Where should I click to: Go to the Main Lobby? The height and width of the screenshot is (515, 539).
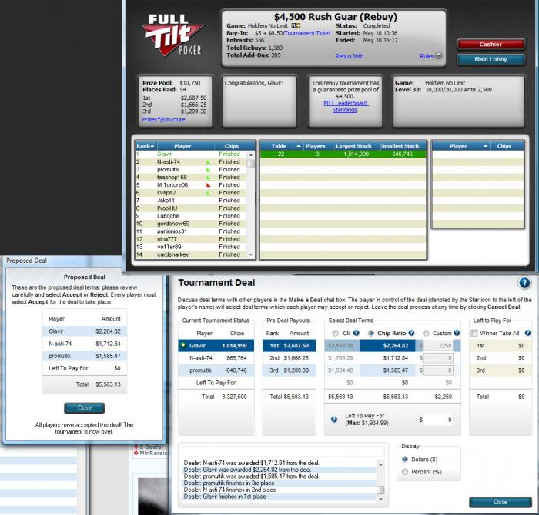490,59
